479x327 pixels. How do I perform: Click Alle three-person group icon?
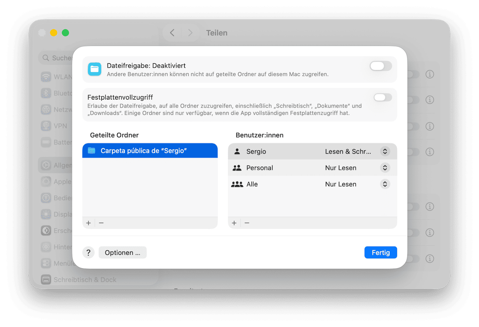237,184
